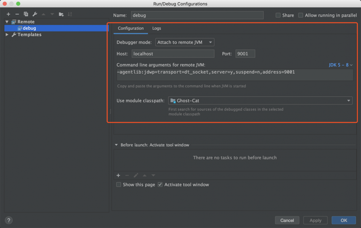Open help with the question mark button
Viewport: 361px width, 228px height.
(9, 220)
